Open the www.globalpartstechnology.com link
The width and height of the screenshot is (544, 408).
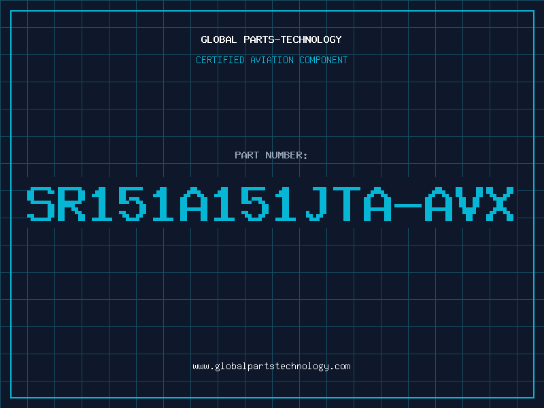(x=271, y=367)
